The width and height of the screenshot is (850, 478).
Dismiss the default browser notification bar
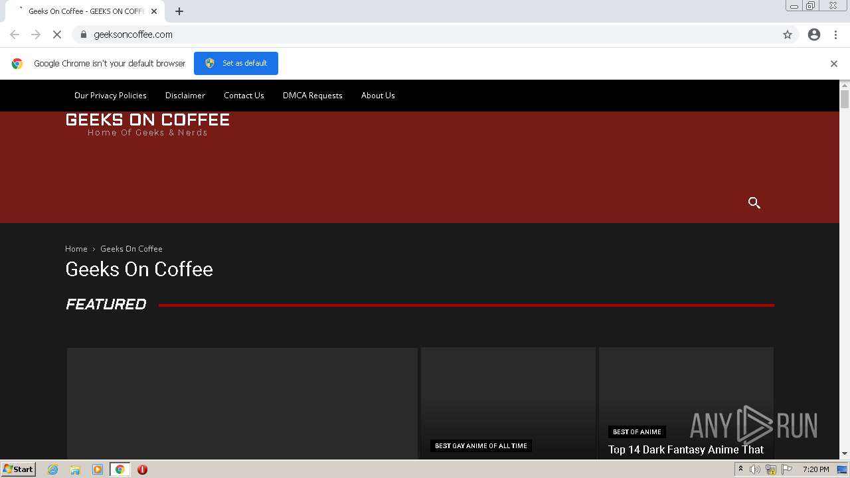(834, 64)
